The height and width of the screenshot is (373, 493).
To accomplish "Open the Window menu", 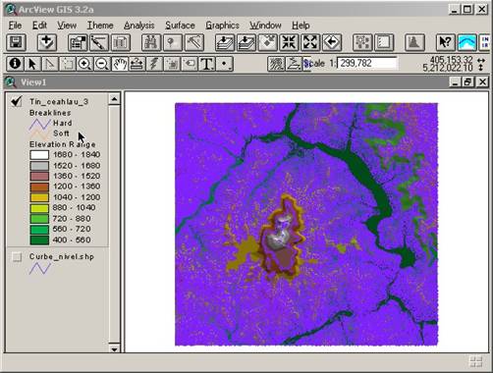I will point(265,26).
